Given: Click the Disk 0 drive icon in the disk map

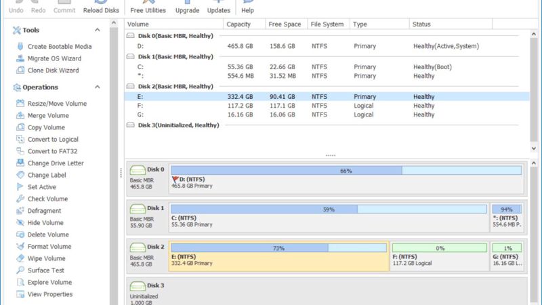Looking at the screenshot, I should 138,170.
